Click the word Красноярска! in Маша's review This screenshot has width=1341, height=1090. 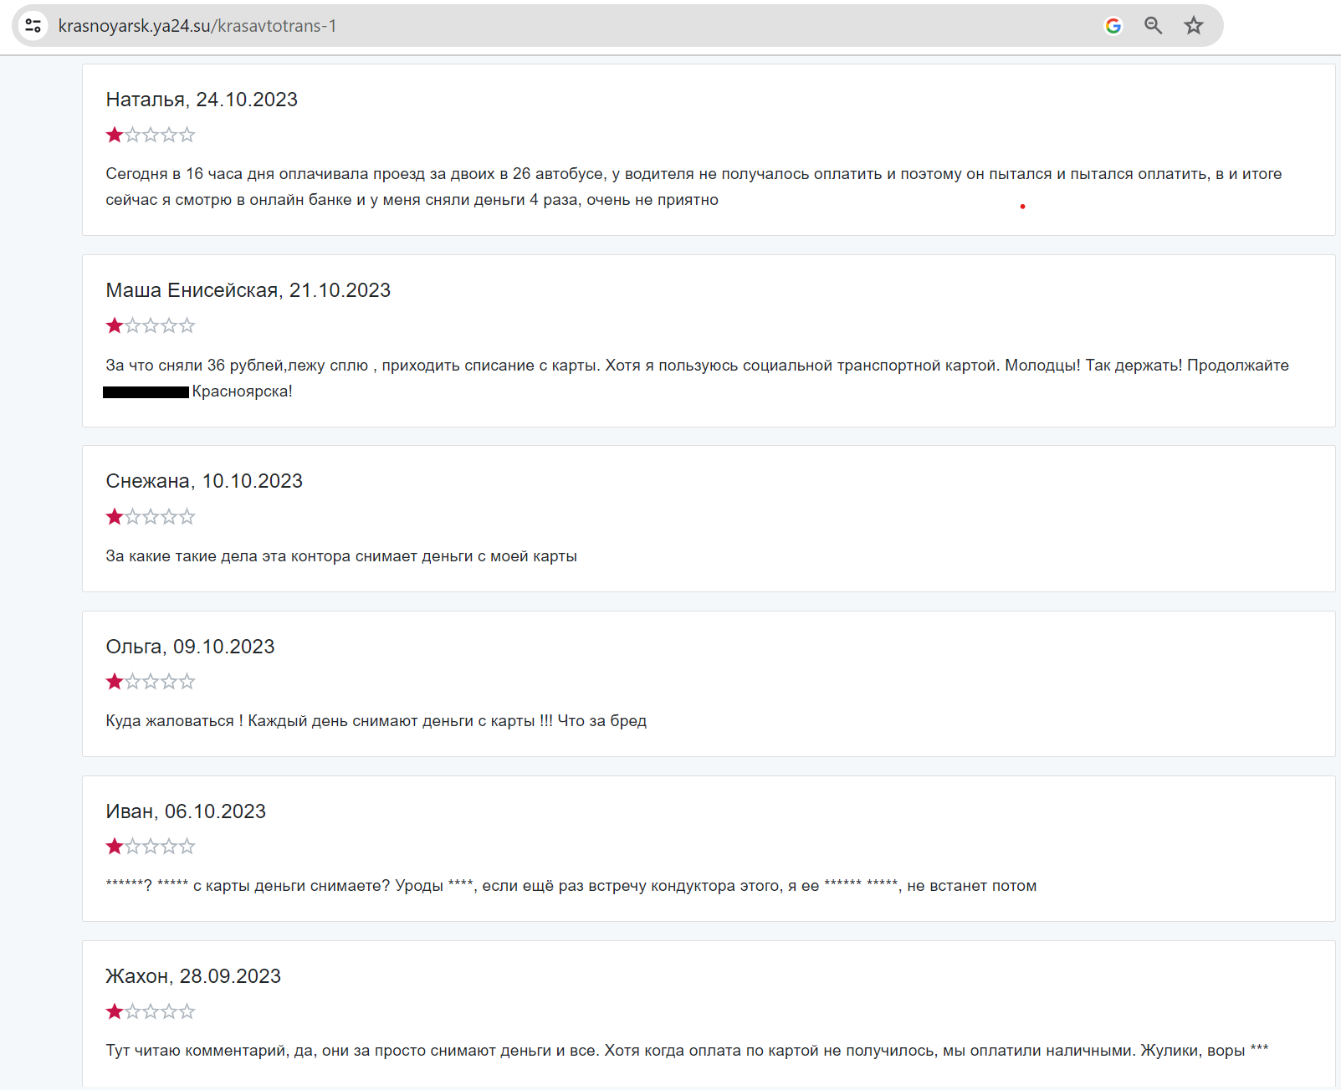[x=243, y=391]
